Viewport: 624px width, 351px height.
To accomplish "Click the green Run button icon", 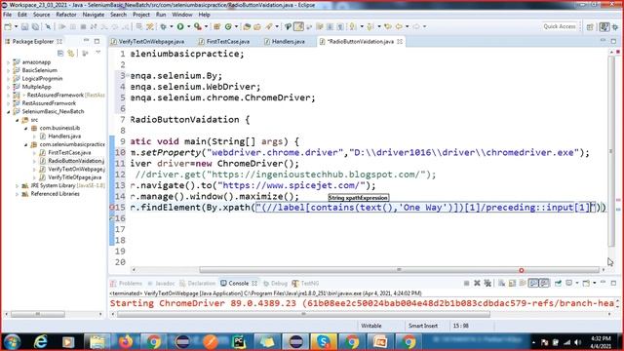I will pyautogui.click(x=180, y=26).
